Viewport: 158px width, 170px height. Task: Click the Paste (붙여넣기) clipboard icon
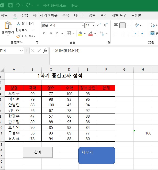8,26
